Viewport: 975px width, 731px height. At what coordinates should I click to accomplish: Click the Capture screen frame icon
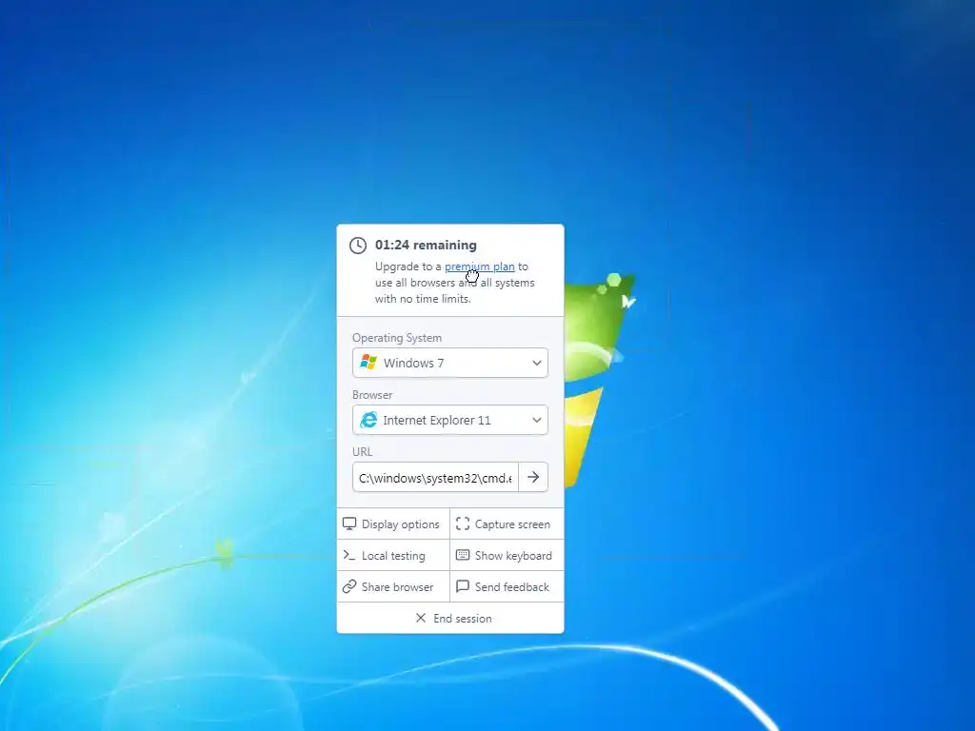coord(463,524)
